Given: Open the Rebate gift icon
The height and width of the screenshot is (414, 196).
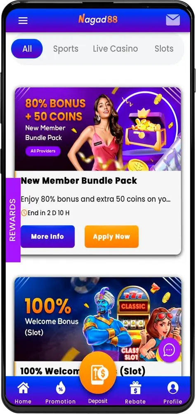Looking at the screenshot, I should click(135, 388).
